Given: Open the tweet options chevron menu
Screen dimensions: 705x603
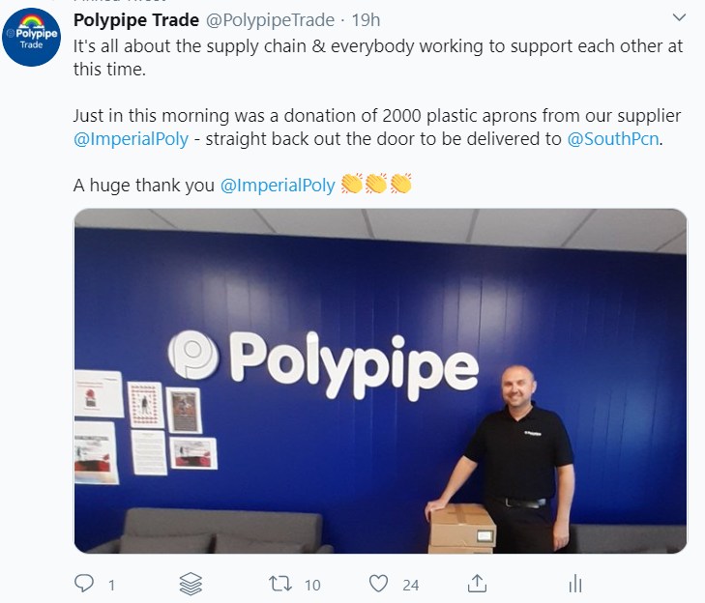Looking at the screenshot, I should pos(679,17).
